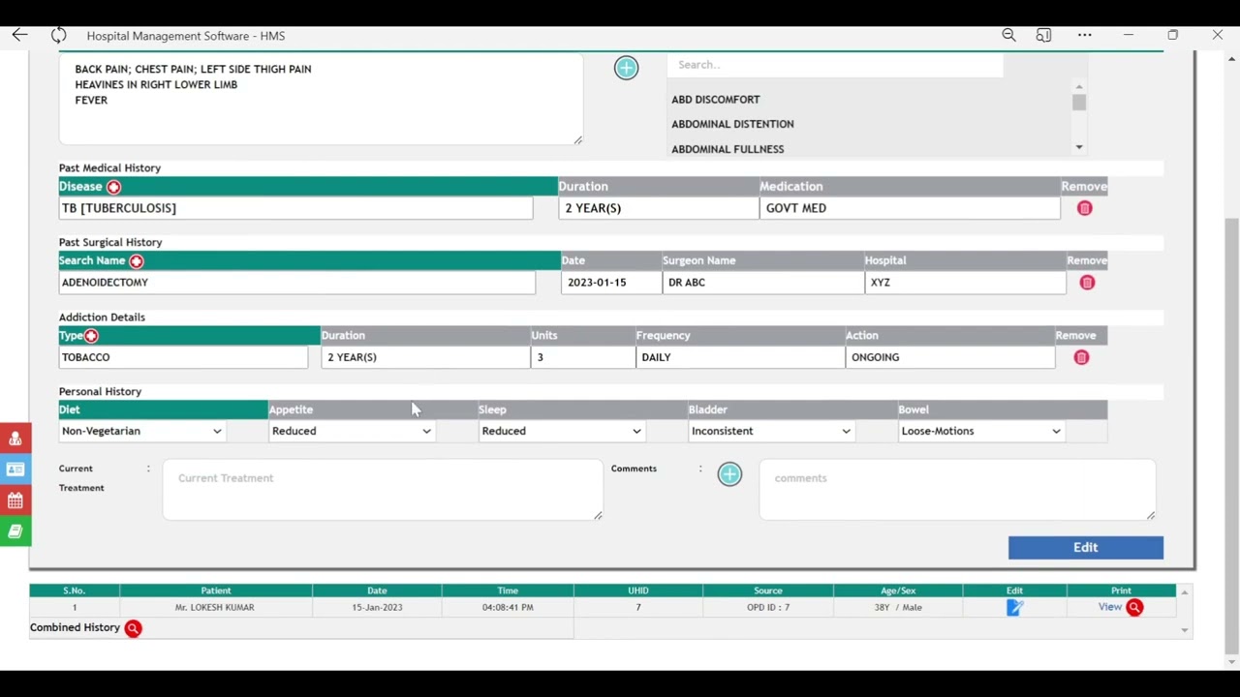The image size is (1240, 697).
Task: Open the red calendar sidebar icon
Action: (15, 500)
